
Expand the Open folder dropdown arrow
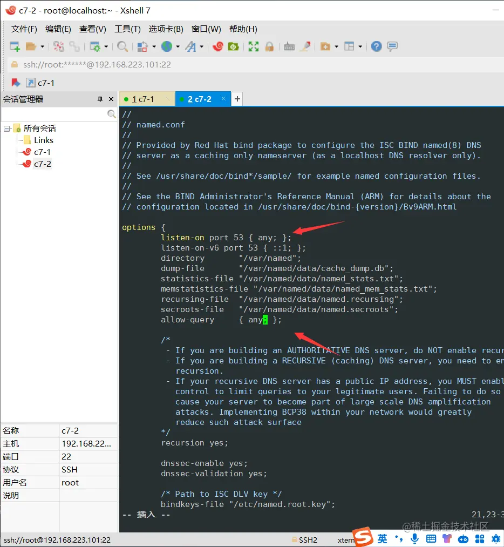[42, 46]
